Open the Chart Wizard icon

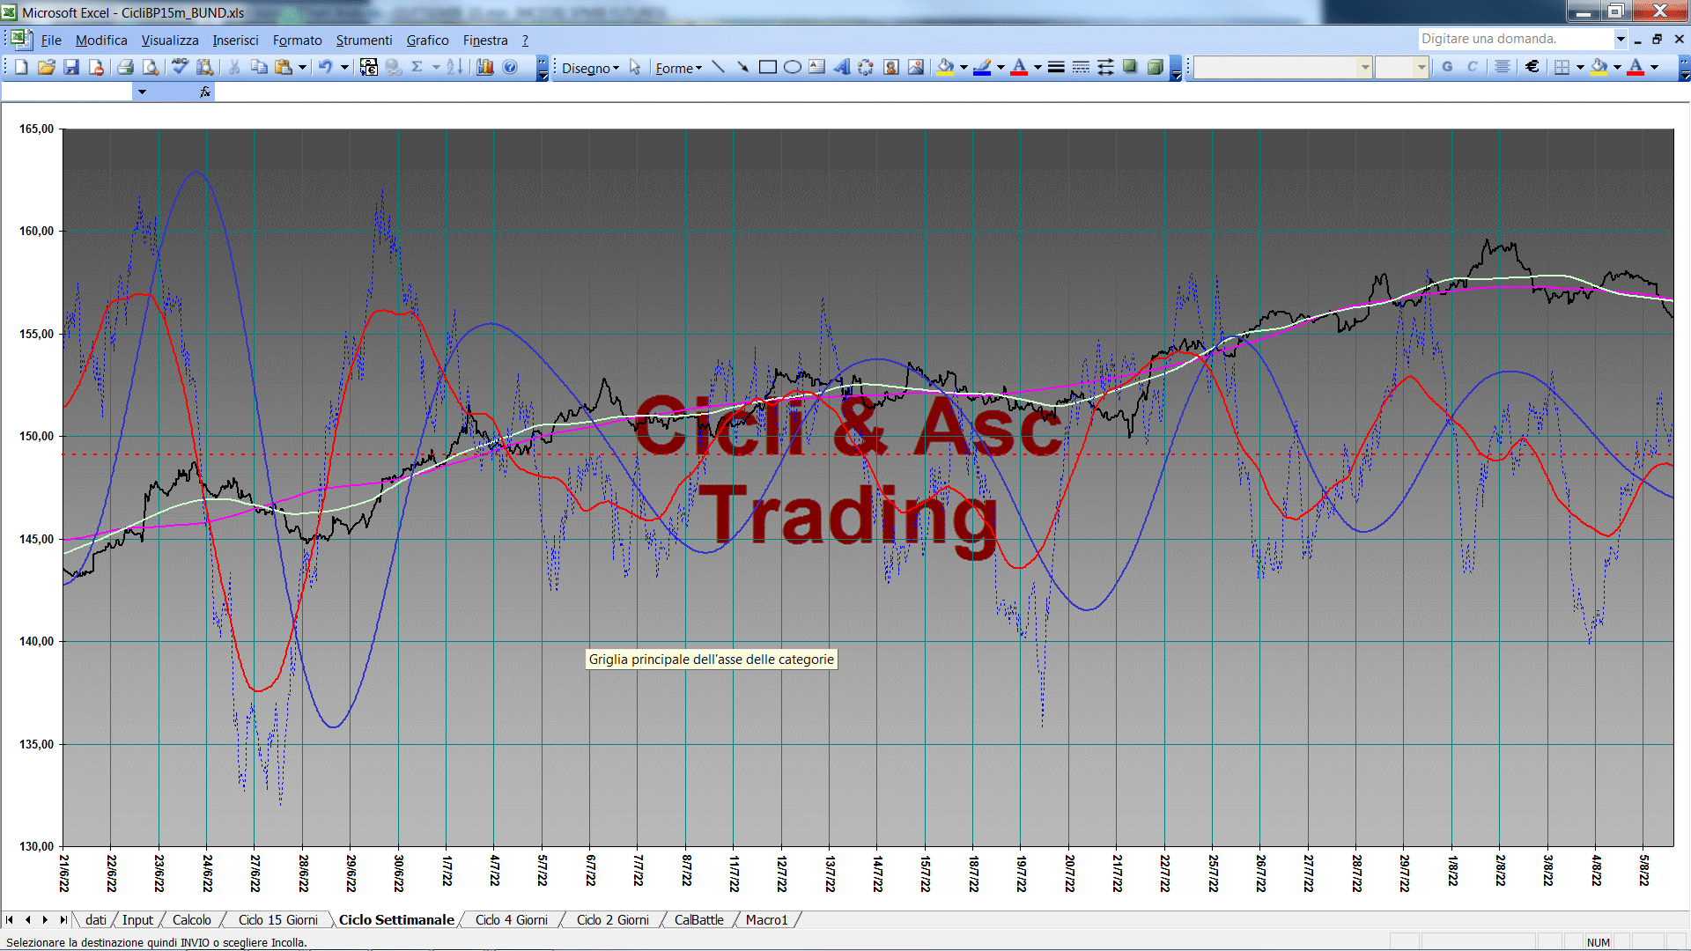pos(484,67)
